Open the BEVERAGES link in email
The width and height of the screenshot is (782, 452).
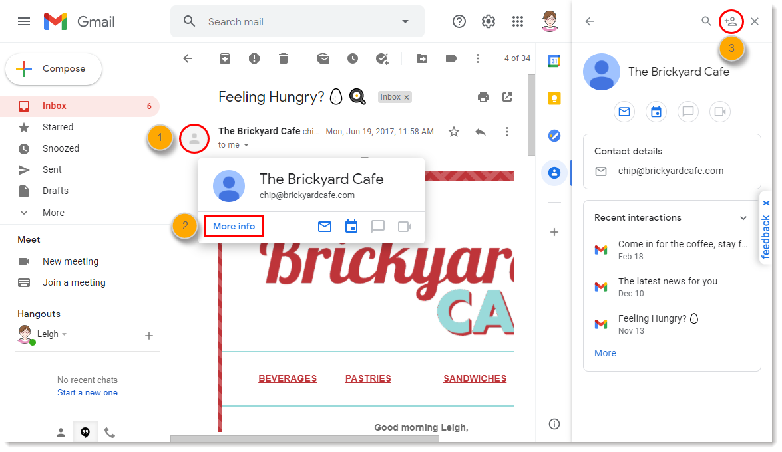click(x=288, y=378)
